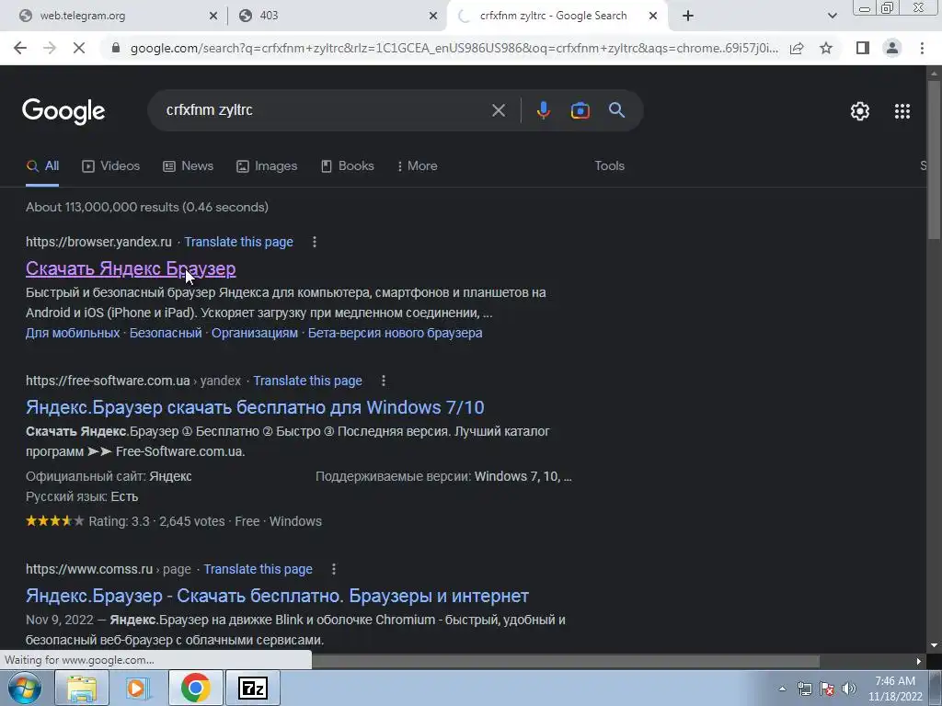Click the Rating: 3.3 · 2,645 votes text

[156, 521]
